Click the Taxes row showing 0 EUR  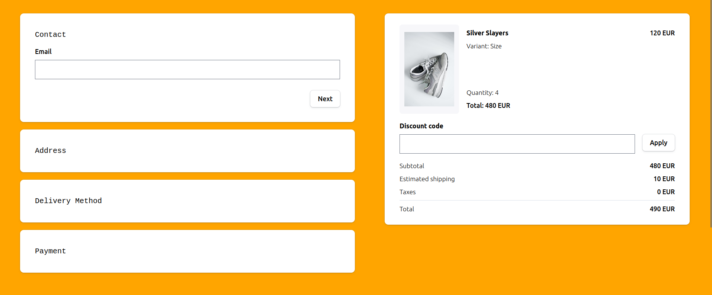coord(407,192)
